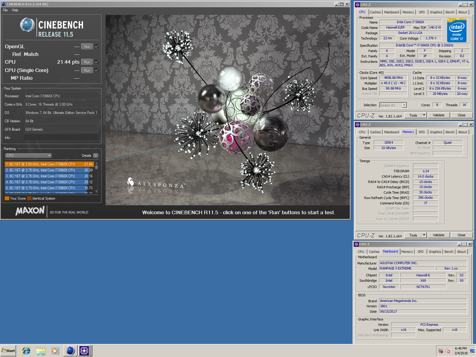Toggle the CPU (Single Core) test checkbox
The width and height of the screenshot is (476, 357).
pos(97,70)
